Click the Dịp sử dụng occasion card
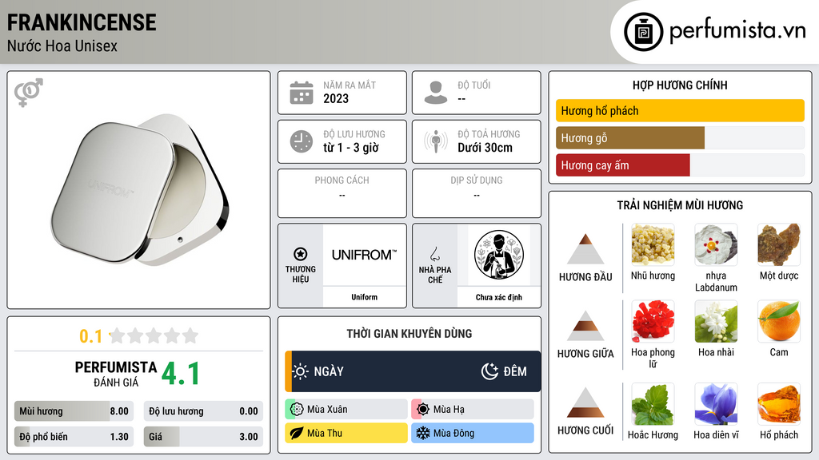The image size is (819, 460). pos(477,193)
